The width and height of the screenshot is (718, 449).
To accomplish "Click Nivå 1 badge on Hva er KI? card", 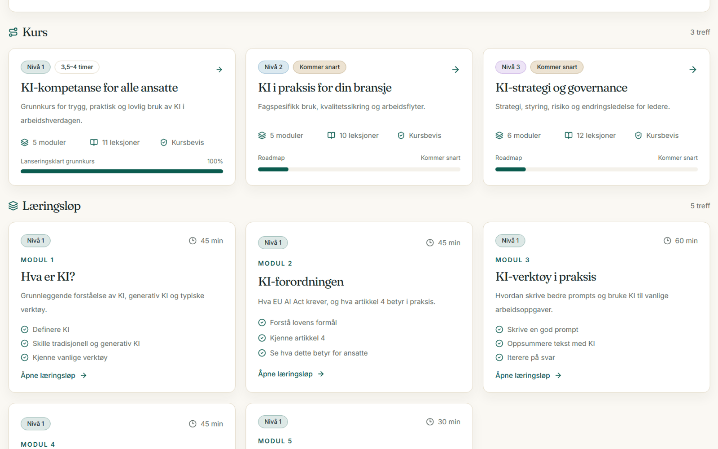I will coord(35,241).
